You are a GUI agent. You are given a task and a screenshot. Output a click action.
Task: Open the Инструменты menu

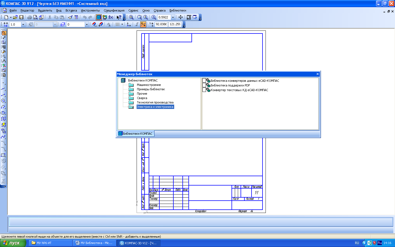90,10
